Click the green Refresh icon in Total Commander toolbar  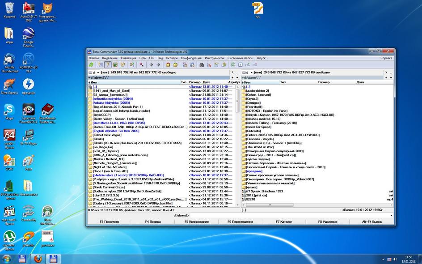tap(91, 64)
